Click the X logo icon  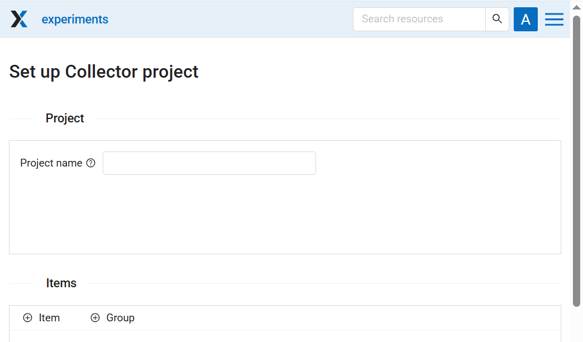tap(19, 19)
